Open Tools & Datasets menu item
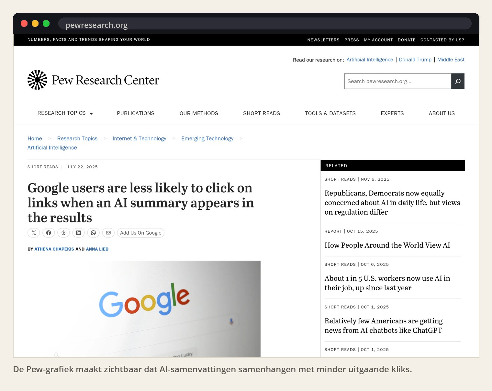This screenshot has height=391, width=492. pyautogui.click(x=330, y=113)
